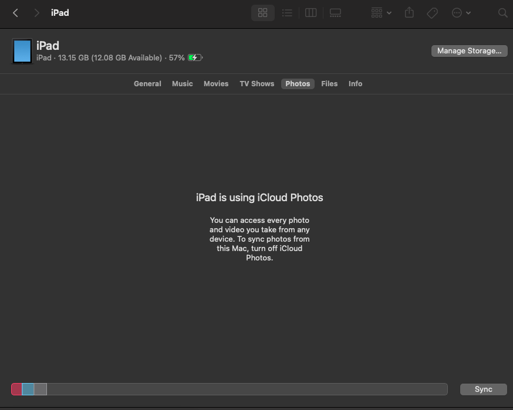Click the Search magnifier icon
Screen dimensions: 513x410
tap(502, 13)
